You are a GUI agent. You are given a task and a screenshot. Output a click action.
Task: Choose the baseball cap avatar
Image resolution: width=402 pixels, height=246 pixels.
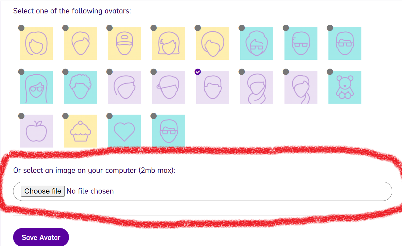(125, 43)
